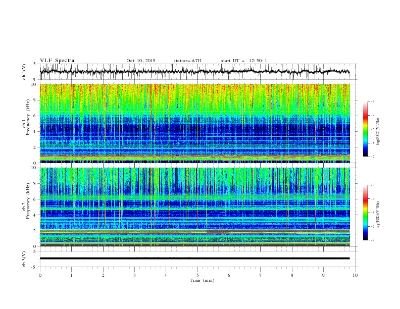Click the ch.2 spectrogram color scale bar

tap(365, 213)
